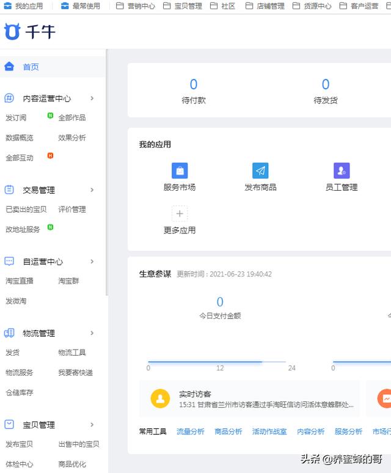Open 效果分析 in sidebar
391x473 pixels.
point(72,138)
